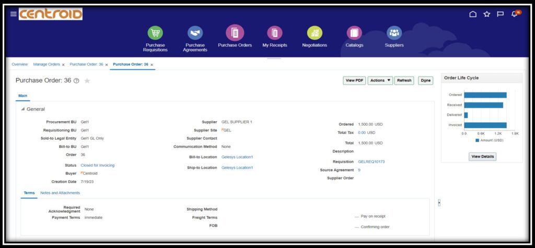
Task: Open Ship-to Location Gelesys Location1 link
Action: tap(237, 168)
